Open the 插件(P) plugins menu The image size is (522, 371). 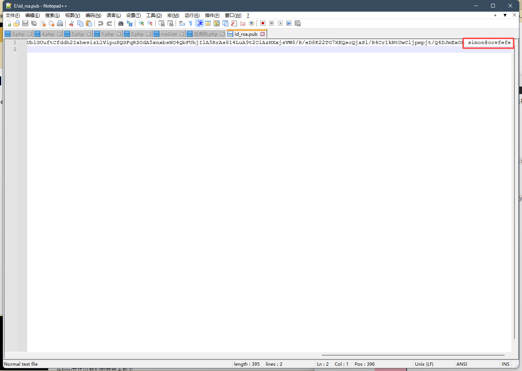[212, 15]
